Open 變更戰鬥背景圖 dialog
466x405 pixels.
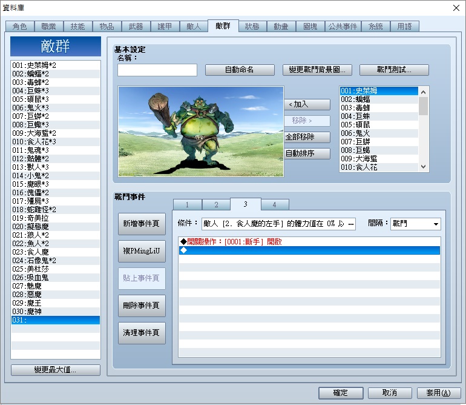[317, 70]
